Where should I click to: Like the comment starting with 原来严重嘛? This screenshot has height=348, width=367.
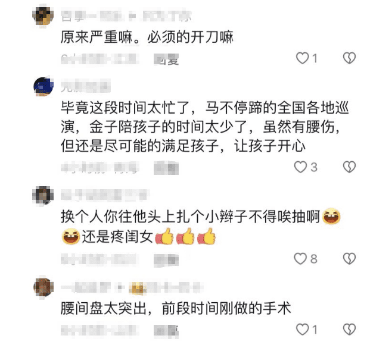[x=302, y=58]
